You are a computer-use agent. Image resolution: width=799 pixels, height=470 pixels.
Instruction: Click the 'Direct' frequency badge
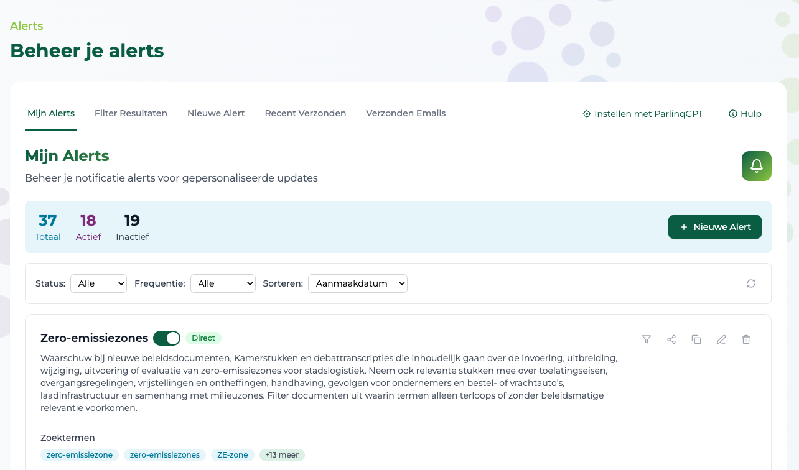pyautogui.click(x=203, y=338)
